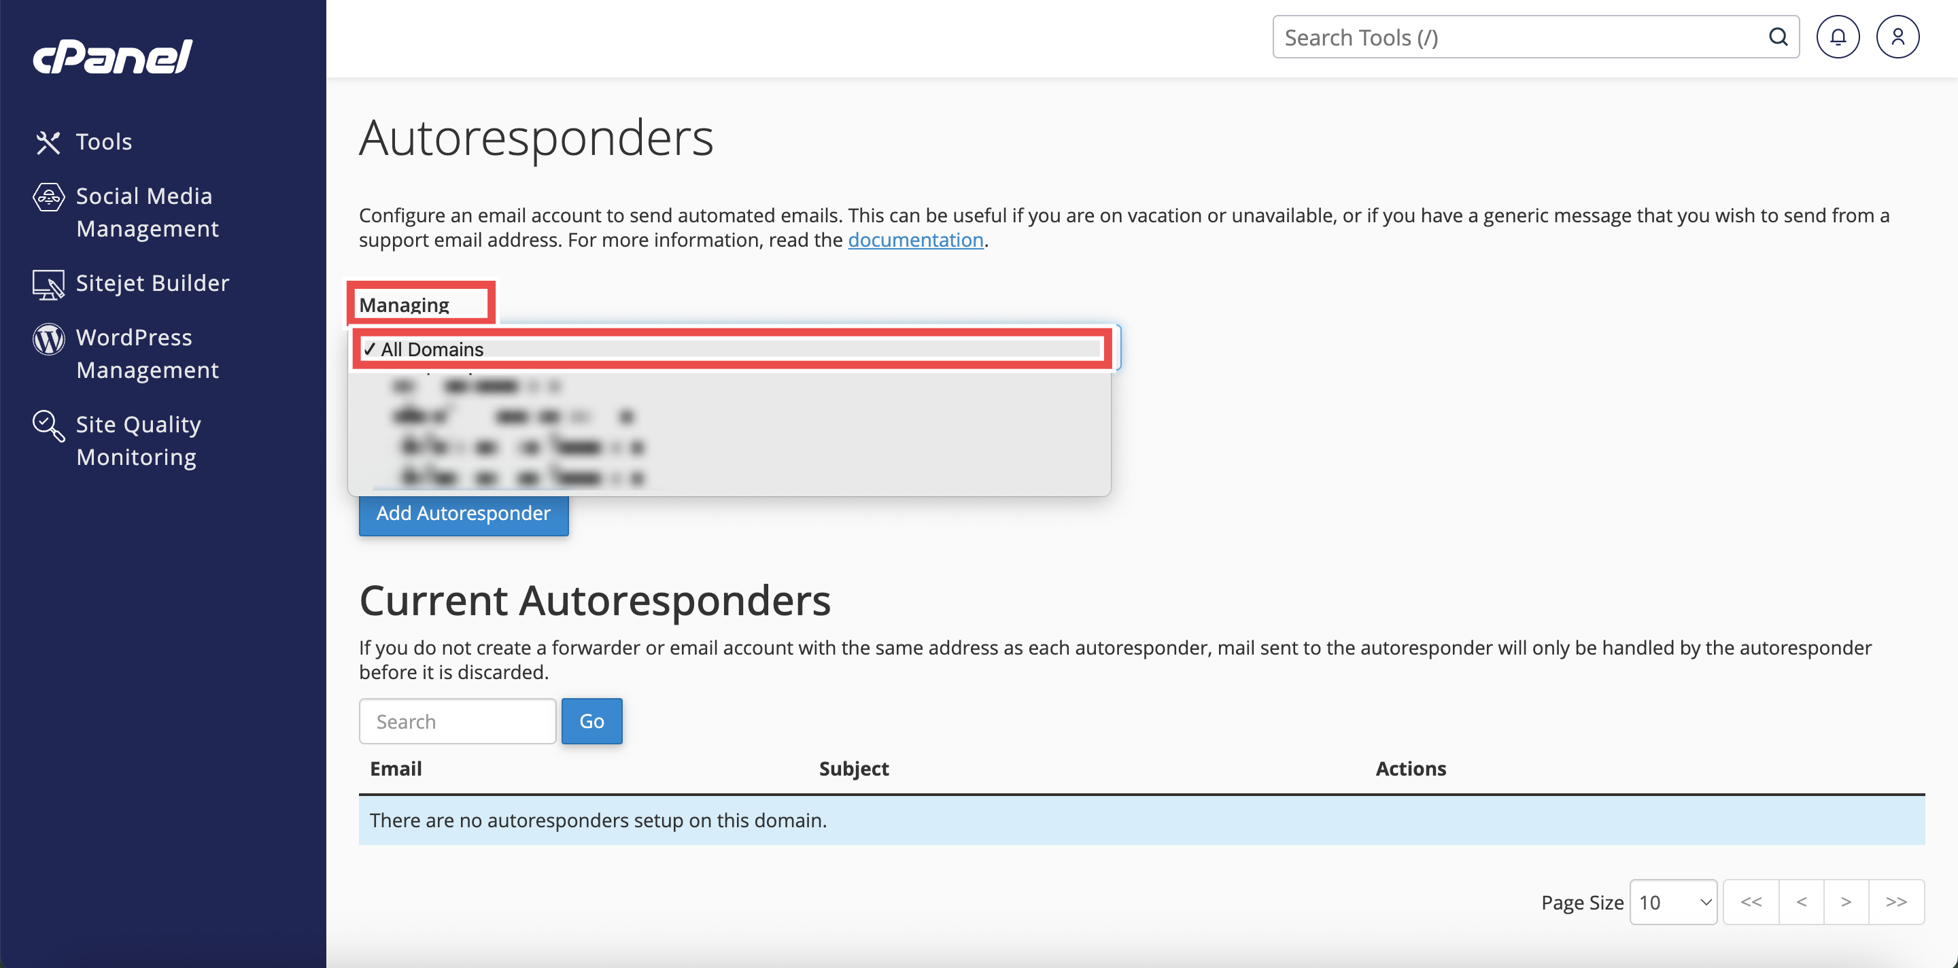
Task: Click Site Quality Monitoring magnifier icon
Action: pos(48,426)
